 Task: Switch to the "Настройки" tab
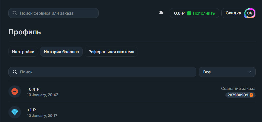[x=23, y=52]
